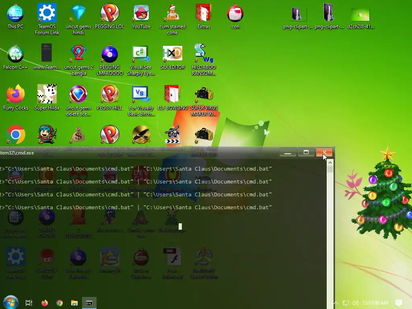The height and width of the screenshot is (309, 412).
Task: Open the ELF BOWLING icon
Action: pyautogui.click(x=172, y=98)
